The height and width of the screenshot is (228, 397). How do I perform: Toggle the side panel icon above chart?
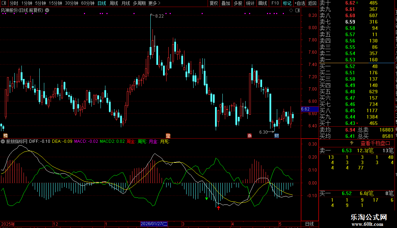[298, 11]
